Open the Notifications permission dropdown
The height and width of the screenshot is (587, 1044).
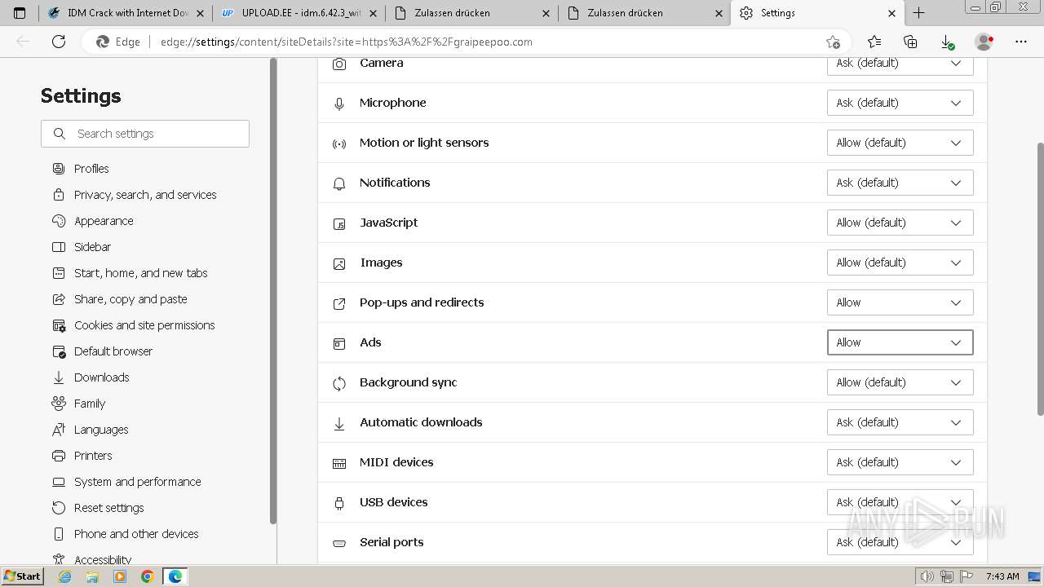click(900, 183)
